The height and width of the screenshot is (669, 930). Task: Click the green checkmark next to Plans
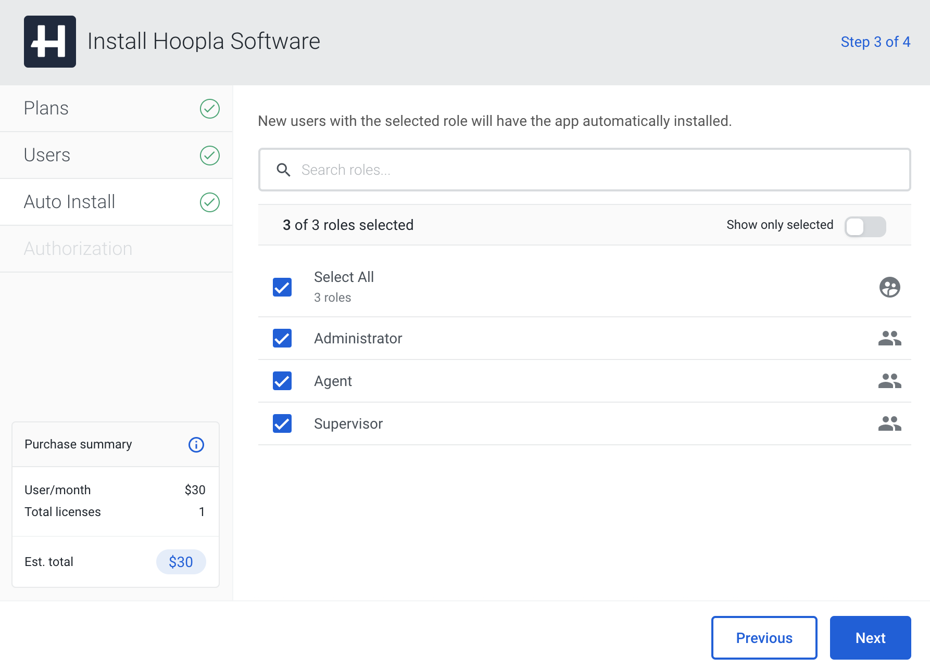coord(209,108)
